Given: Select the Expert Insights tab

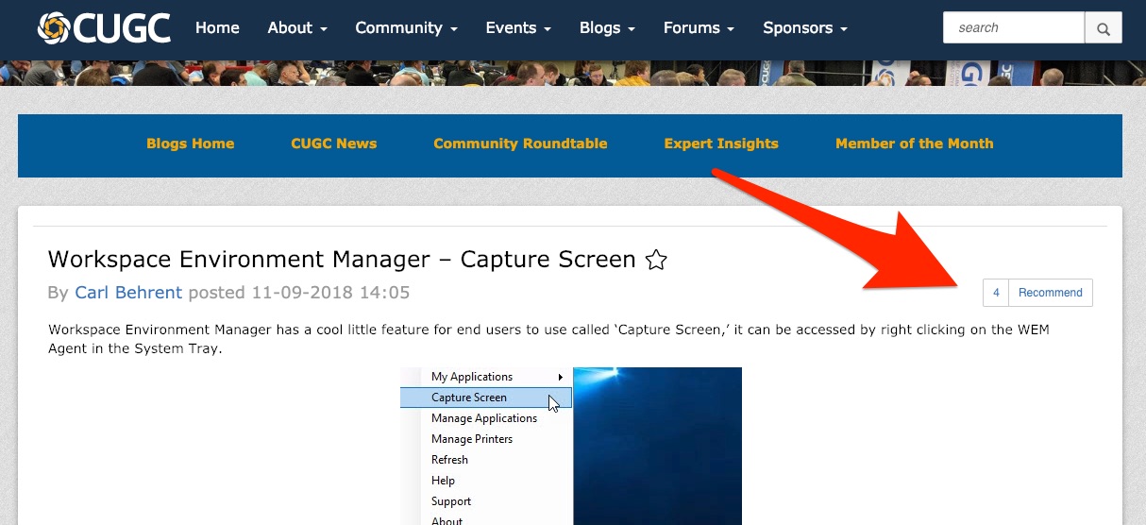Looking at the screenshot, I should [x=721, y=144].
